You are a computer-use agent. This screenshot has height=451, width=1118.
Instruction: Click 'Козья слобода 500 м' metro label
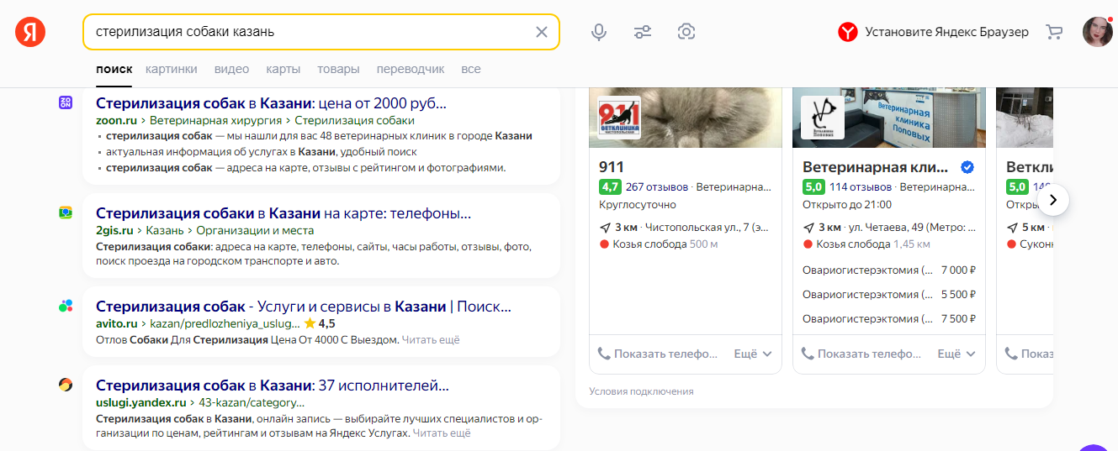pyautogui.click(x=658, y=244)
